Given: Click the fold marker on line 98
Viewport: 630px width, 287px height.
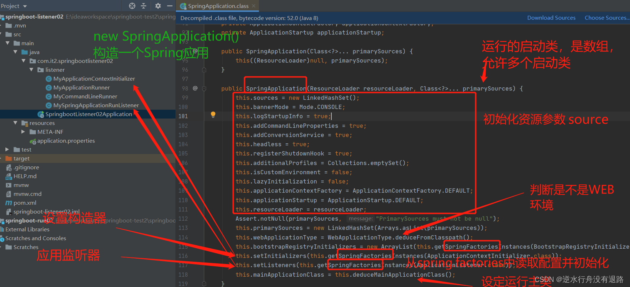Looking at the screenshot, I should tap(204, 89).
